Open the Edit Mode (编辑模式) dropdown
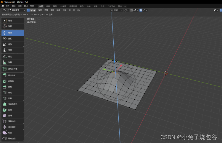The width and height of the screenshot is (222, 143). (17, 10)
